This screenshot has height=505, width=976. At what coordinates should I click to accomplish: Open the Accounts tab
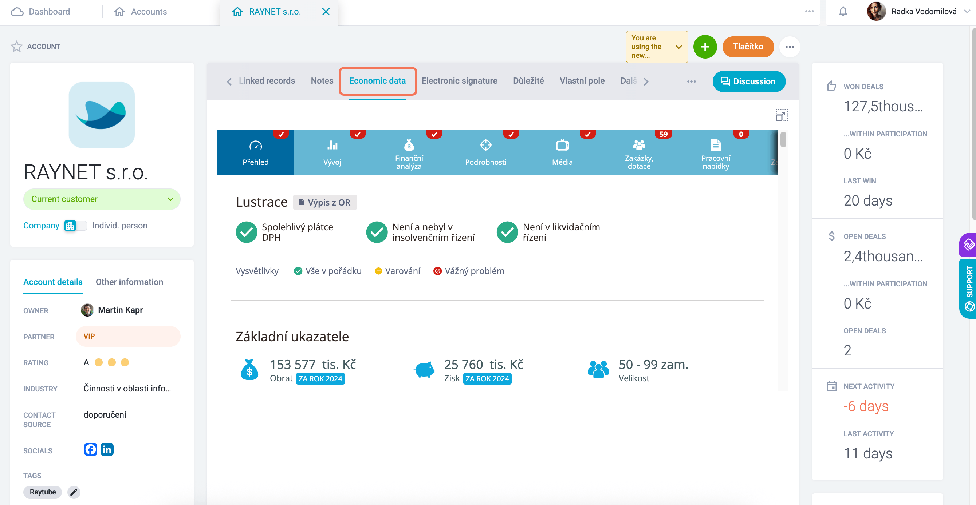pos(141,12)
